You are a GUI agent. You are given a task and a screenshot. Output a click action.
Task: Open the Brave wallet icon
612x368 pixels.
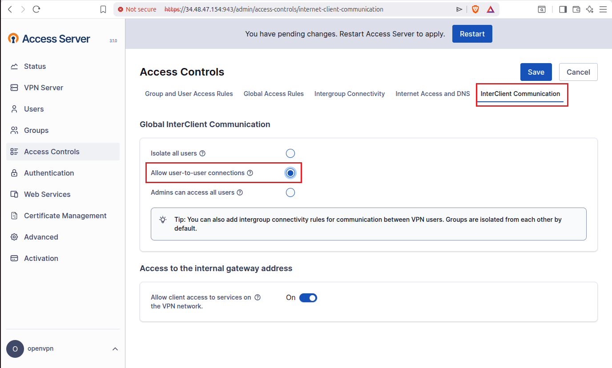click(576, 9)
